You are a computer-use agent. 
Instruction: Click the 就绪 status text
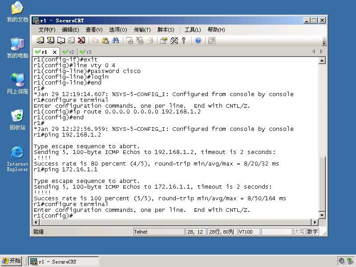38,232
